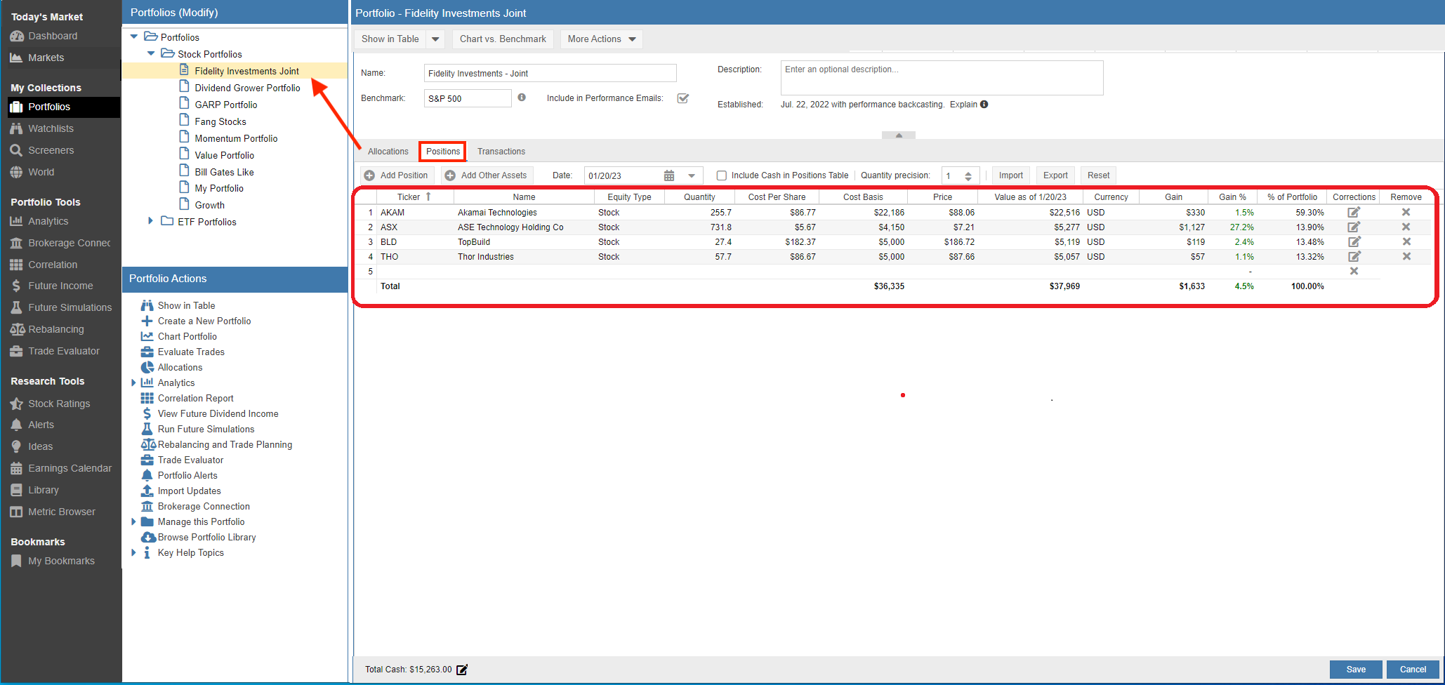Switch to the Positions tab
This screenshot has height=685, width=1445.
pyautogui.click(x=443, y=152)
